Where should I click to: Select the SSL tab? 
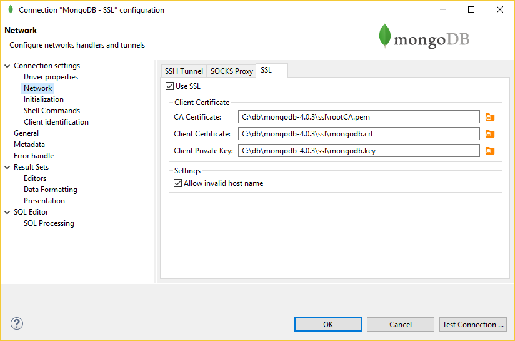click(271, 70)
